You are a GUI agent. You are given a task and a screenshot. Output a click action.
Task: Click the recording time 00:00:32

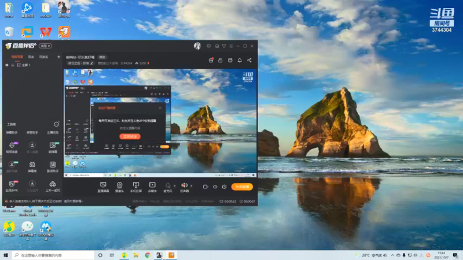coord(230,201)
